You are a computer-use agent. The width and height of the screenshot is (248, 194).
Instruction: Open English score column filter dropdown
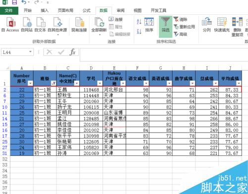169,83
